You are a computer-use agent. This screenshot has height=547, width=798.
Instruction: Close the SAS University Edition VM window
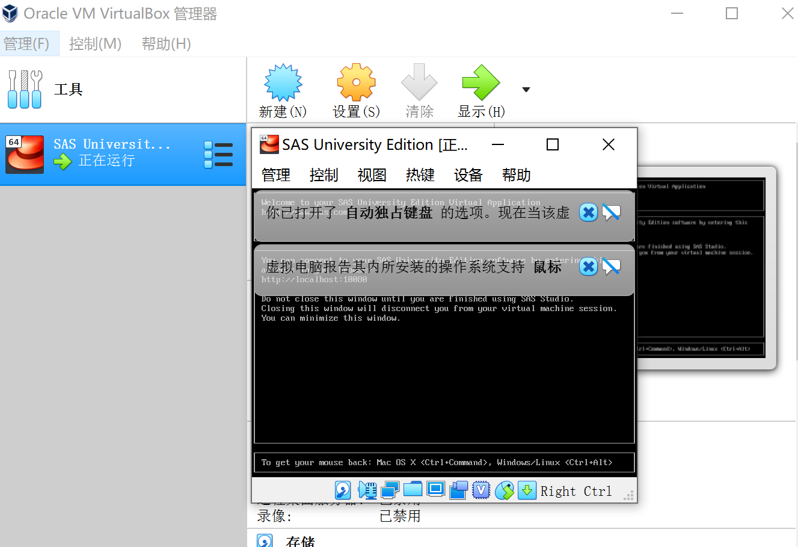tap(609, 144)
